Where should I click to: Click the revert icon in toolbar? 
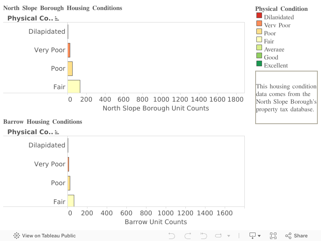[203, 236]
